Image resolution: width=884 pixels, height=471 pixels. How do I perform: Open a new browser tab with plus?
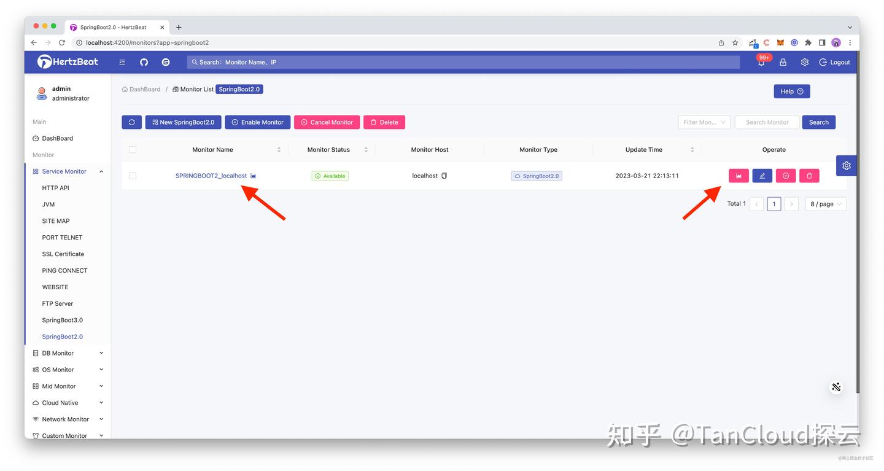point(179,27)
